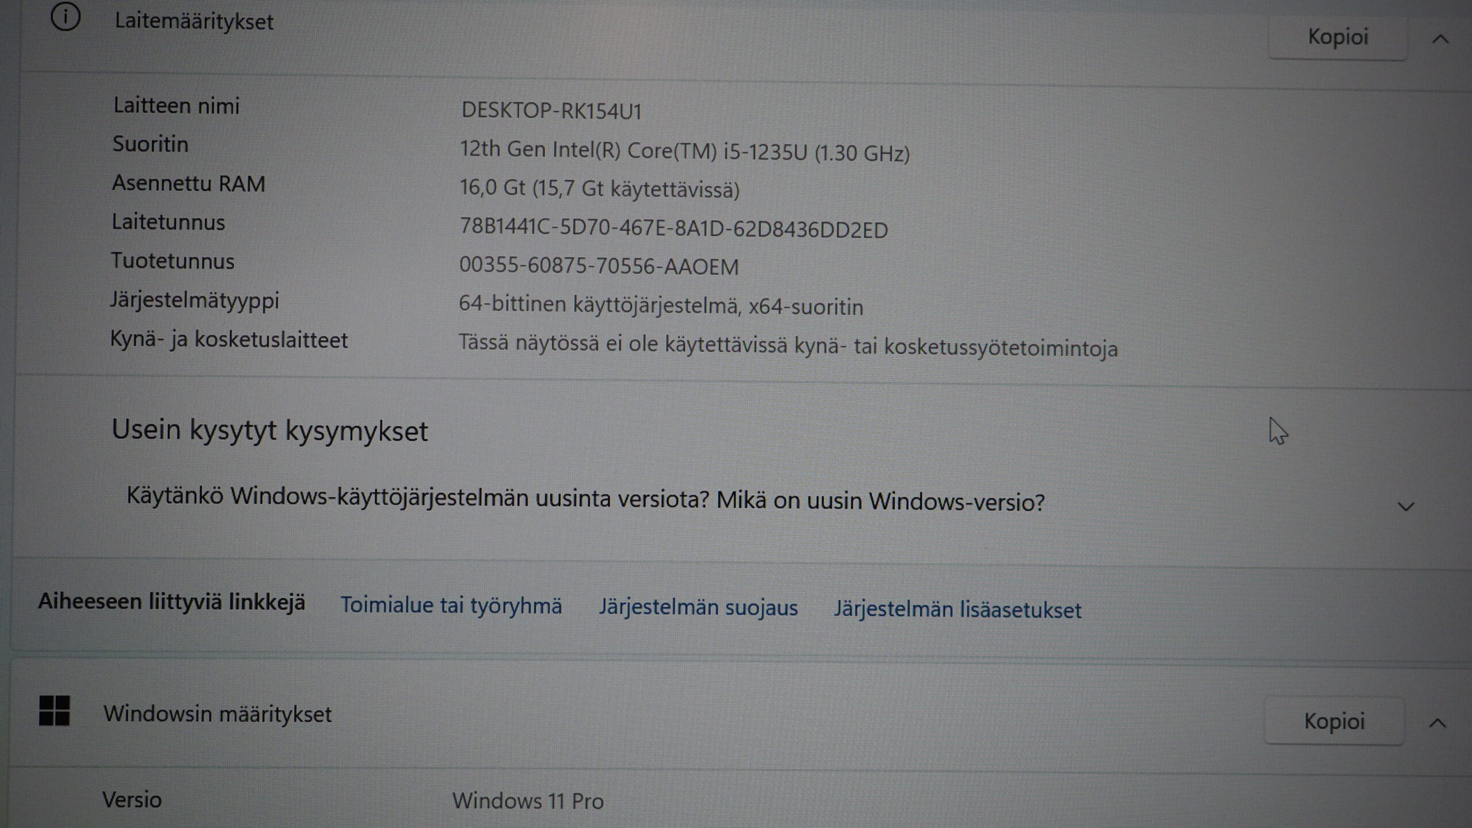The width and height of the screenshot is (1472, 828).
Task: Click the installed RAM value 16,0 Gt
Action: click(x=599, y=189)
